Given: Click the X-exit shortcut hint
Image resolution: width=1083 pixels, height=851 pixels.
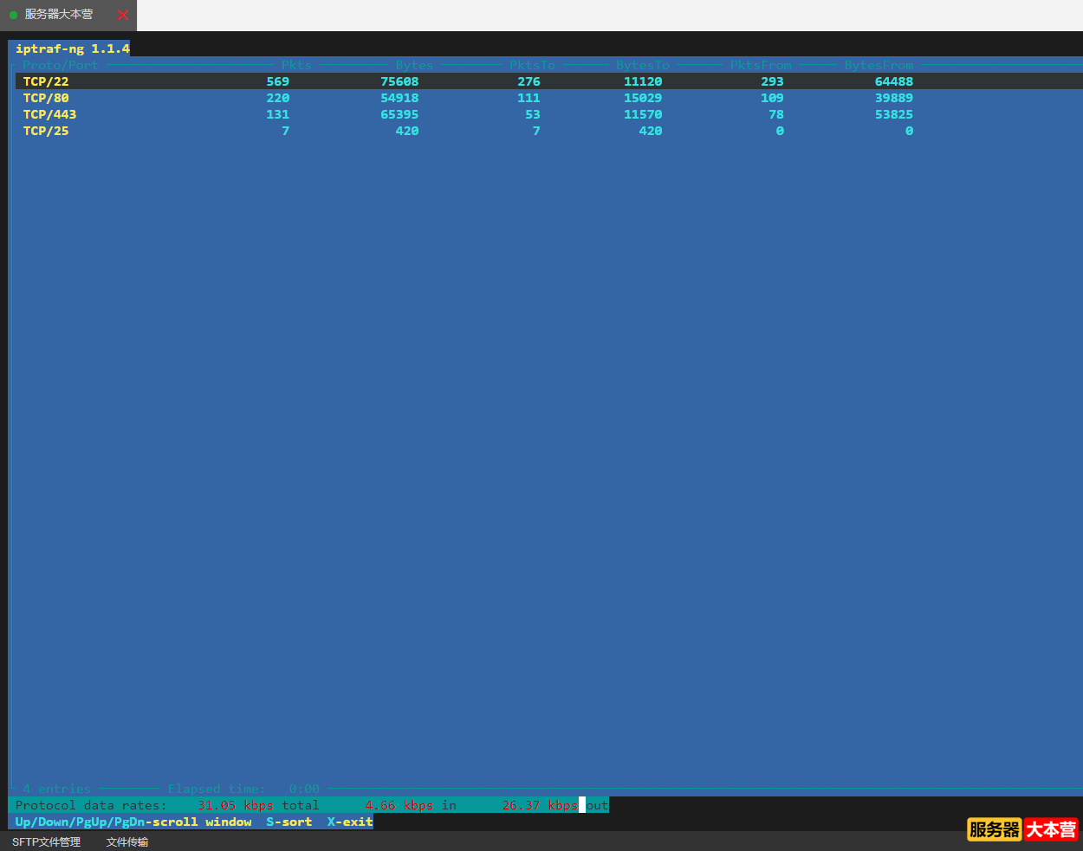Looking at the screenshot, I should [x=349, y=822].
